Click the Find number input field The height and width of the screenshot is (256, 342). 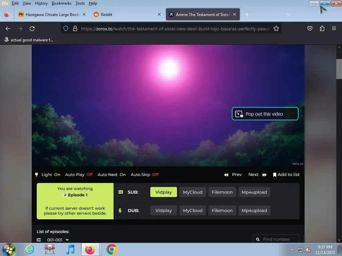[276, 239]
